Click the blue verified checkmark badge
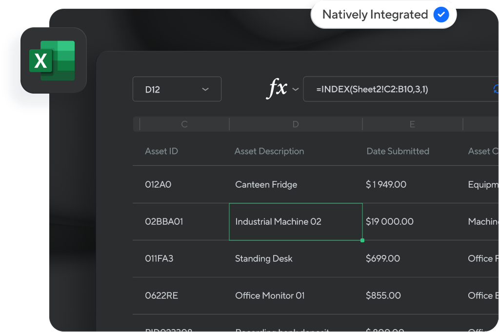 440,15
